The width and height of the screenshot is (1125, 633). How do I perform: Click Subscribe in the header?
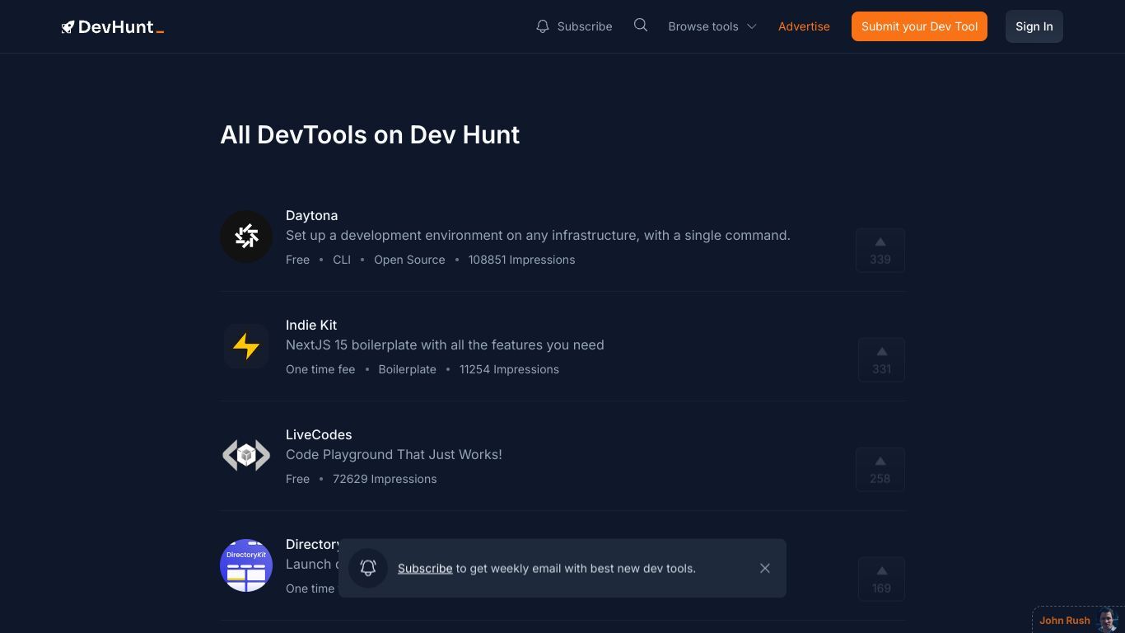[x=585, y=26]
